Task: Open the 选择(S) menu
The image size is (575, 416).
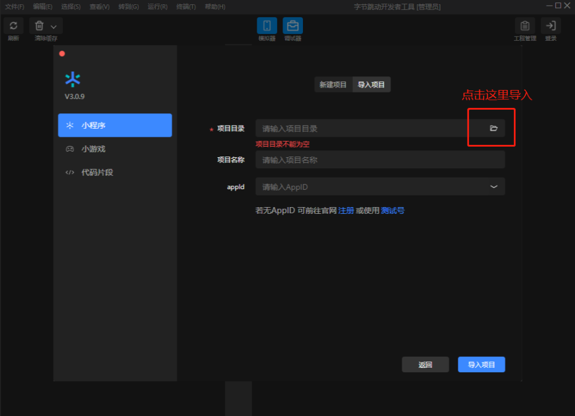Action: point(71,7)
